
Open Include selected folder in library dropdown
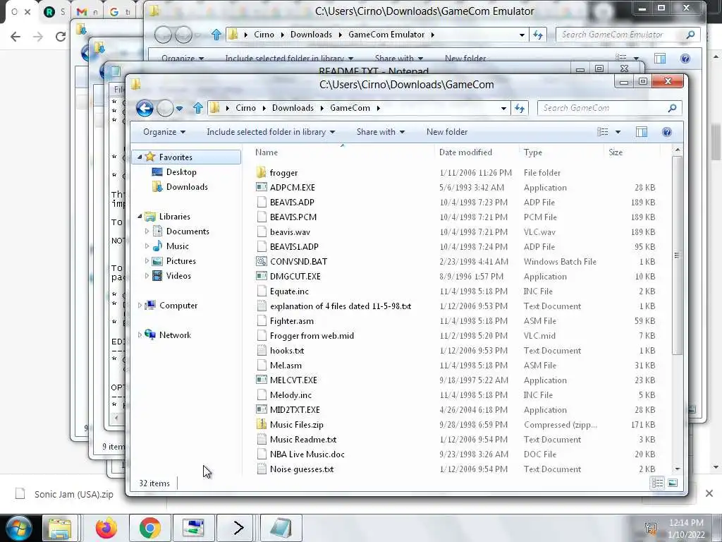click(271, 132)
